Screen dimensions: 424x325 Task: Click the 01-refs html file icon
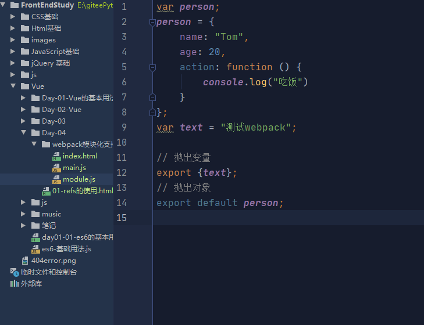[x=46, y=191]
